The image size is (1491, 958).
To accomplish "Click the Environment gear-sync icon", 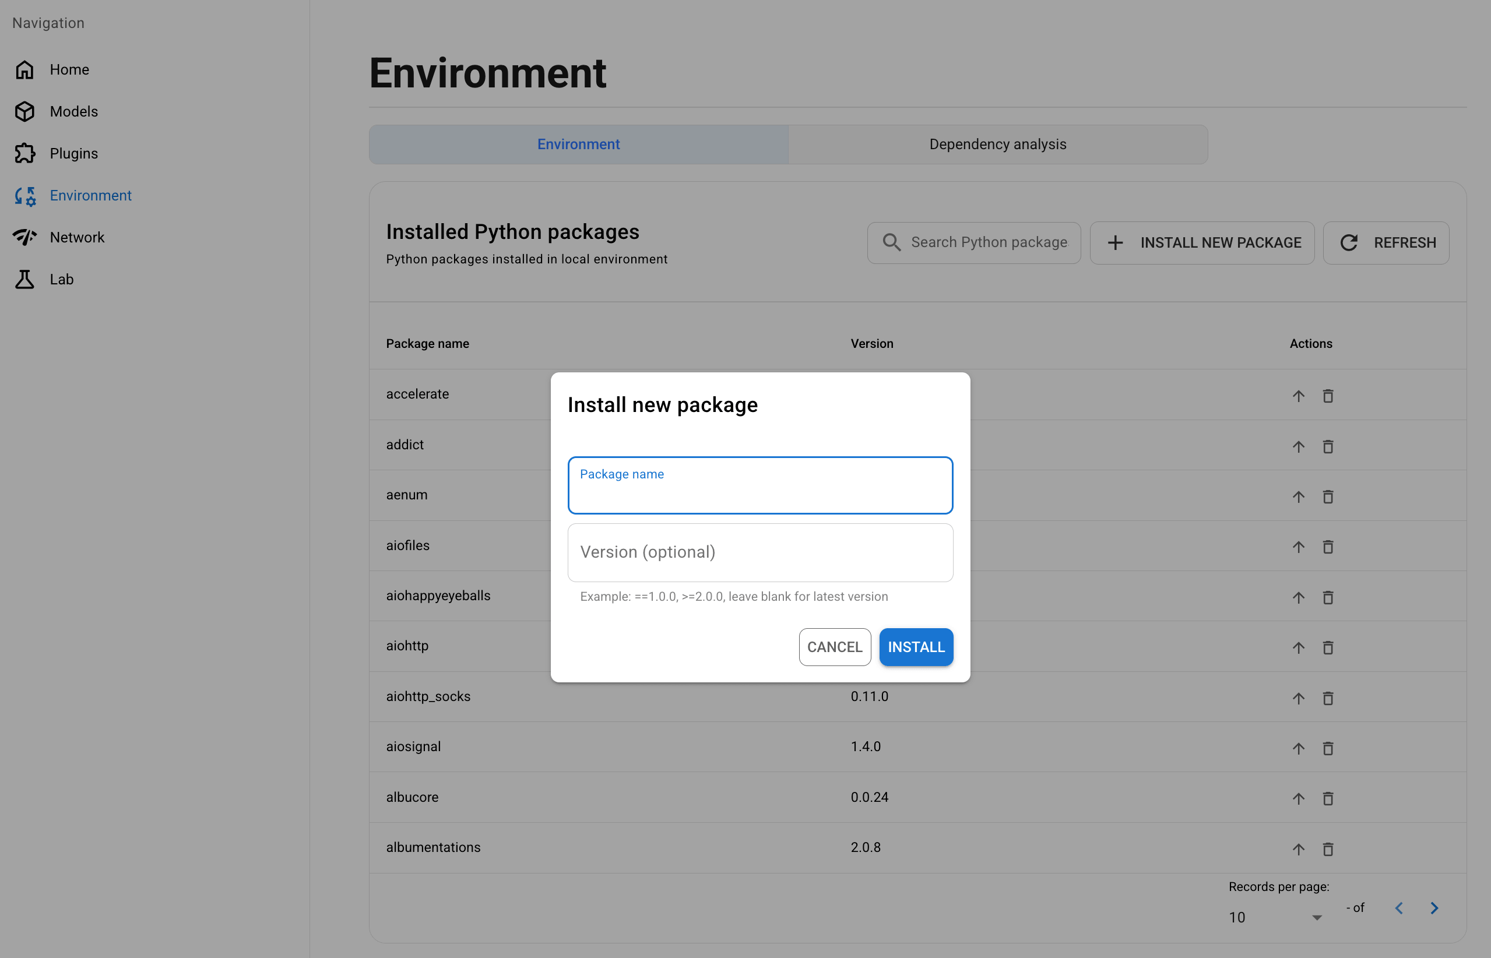I will click(x=25, y=196).
